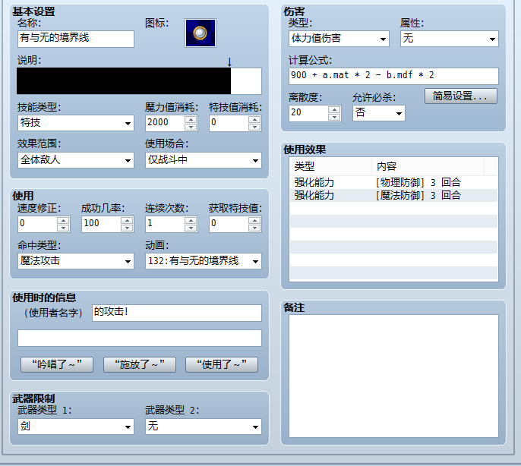This screenshot has height=466, width=521.
Task: Open the 效果范围 dropdown
Action: (76, 160)
